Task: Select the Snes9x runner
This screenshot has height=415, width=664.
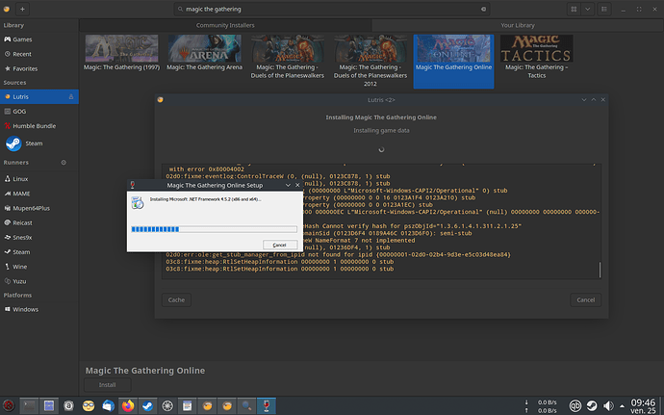Action: [x=38, y=238]
